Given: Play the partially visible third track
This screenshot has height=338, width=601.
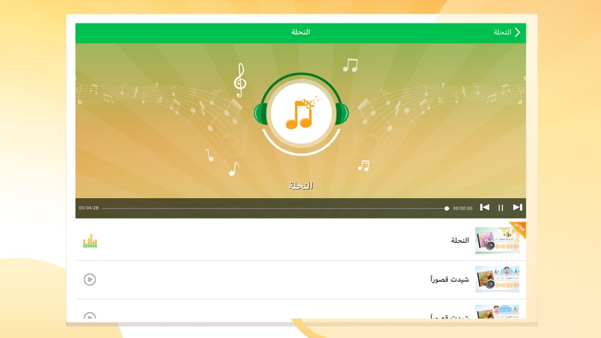Looking at the screenshot, I should point(90,315).
